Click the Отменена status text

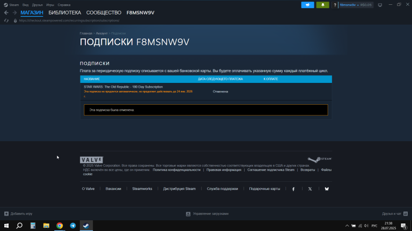click(220, 91)
